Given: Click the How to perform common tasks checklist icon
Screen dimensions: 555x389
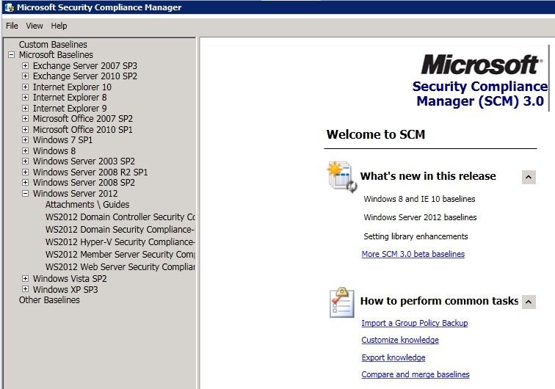Looking at the screenshot, I should pyautogui.click(x=341, y=302).
